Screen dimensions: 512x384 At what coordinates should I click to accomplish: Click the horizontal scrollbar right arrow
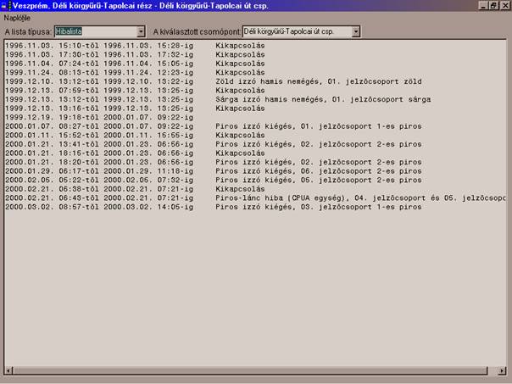[504, 370]
